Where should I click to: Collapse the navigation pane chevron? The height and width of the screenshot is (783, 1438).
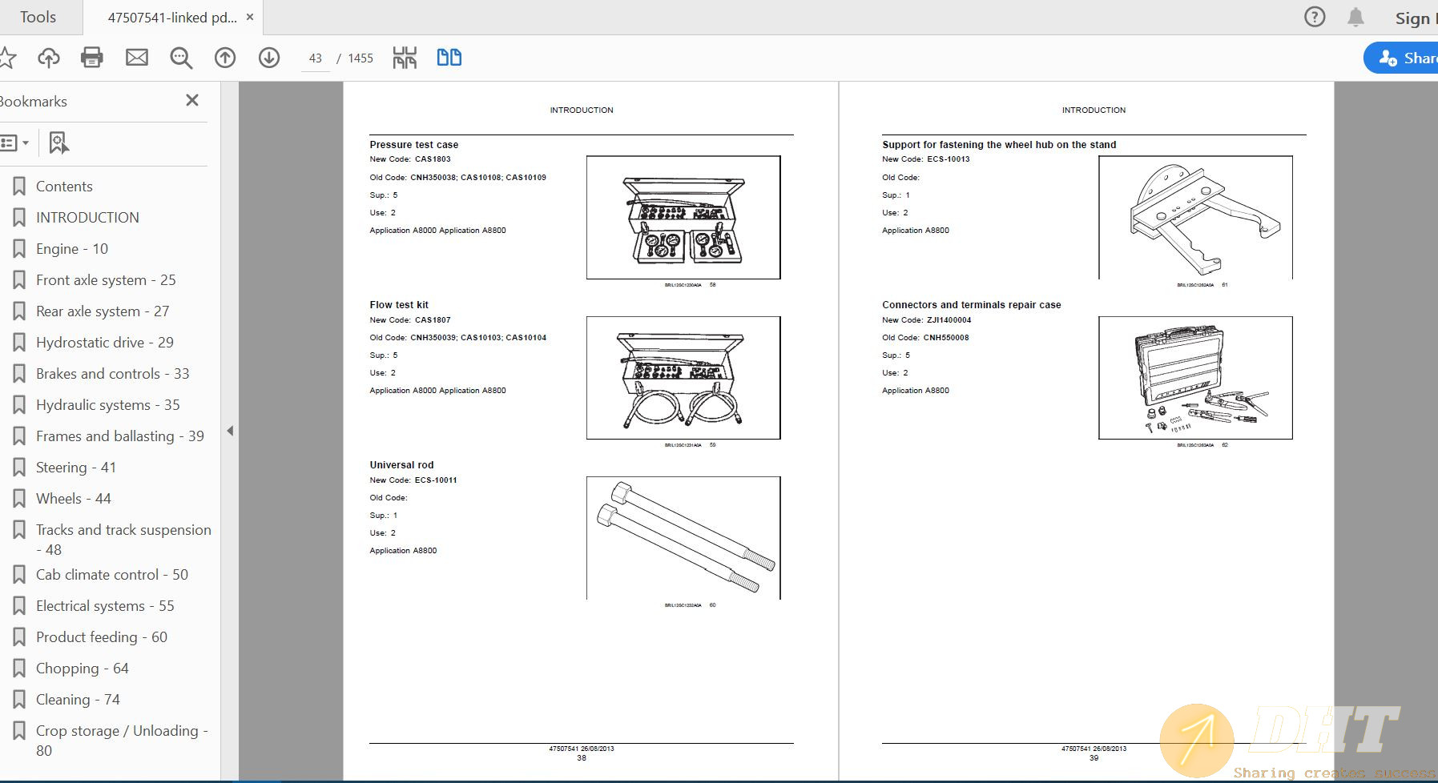pyautogui.click(x=230, y=430)
